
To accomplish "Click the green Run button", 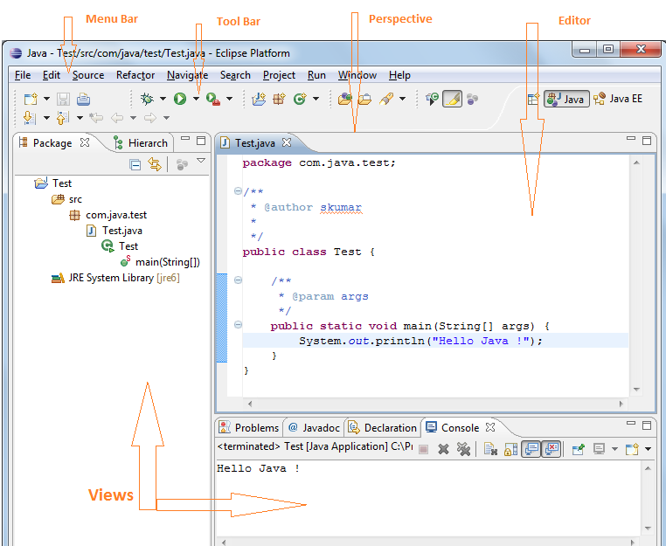I will [180, 99].
